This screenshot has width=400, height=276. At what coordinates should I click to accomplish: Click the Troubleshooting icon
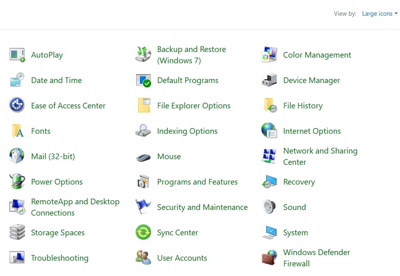(x=17, y=257)
